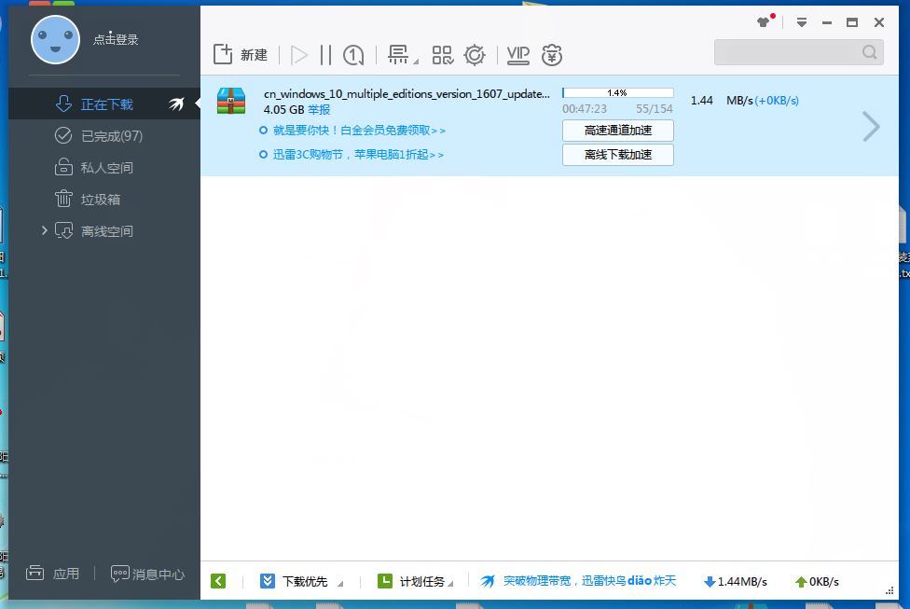Image resolution: width=910 pixels, height=609 pixels.
Task: Expand the 离线空间 tree node
Action: pyautogui.click(x=44, y=230)
